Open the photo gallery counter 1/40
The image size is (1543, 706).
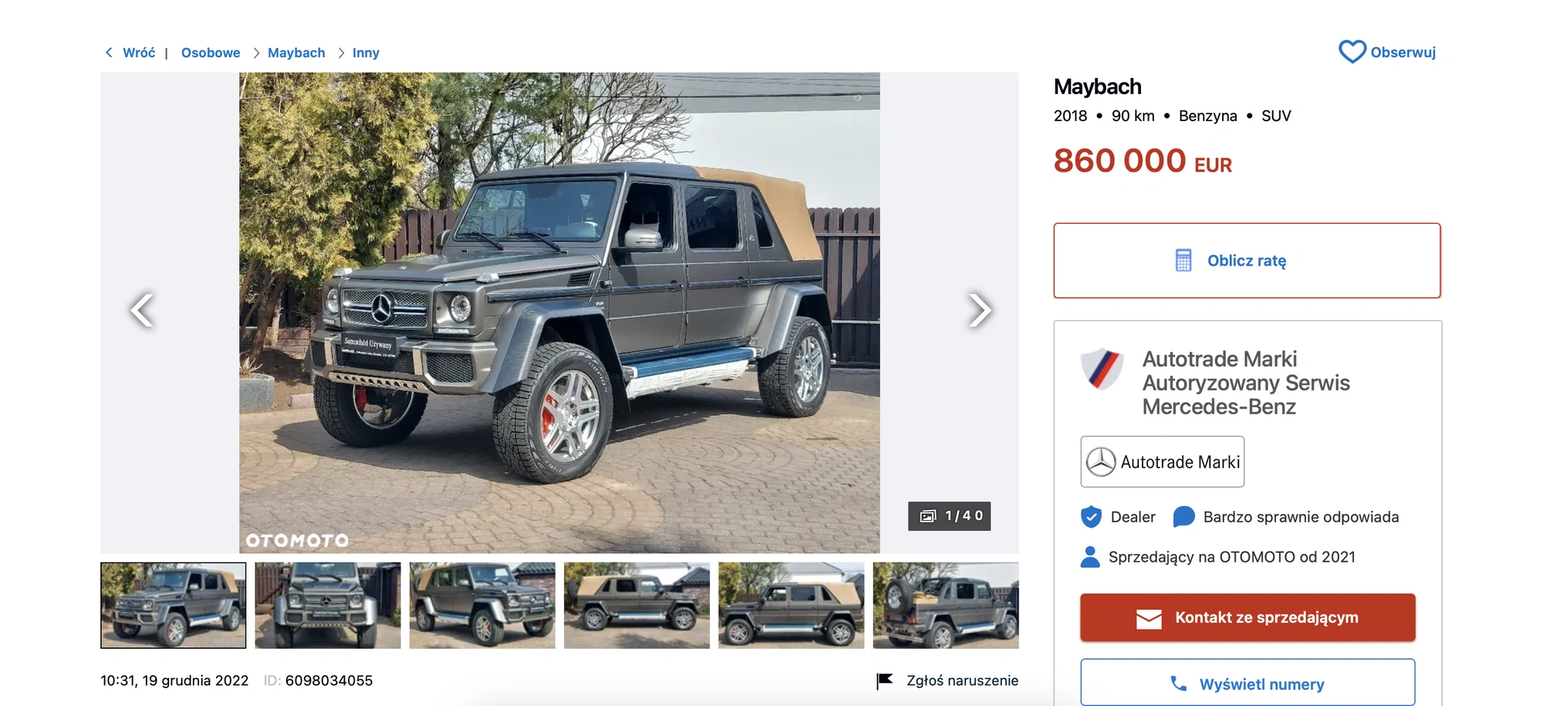tap(950, 516)
